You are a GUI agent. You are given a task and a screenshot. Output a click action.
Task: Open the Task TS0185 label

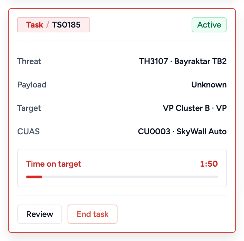click(53, 25)
